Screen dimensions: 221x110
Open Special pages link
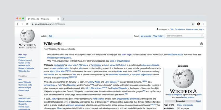click(24, 107)
